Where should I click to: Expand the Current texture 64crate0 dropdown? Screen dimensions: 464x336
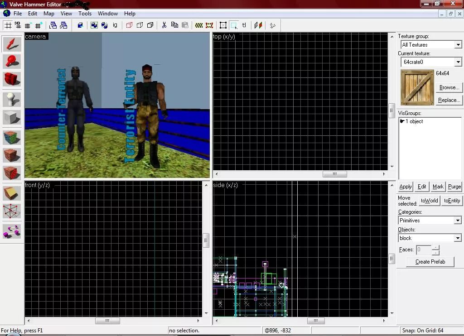pos(458,62)
